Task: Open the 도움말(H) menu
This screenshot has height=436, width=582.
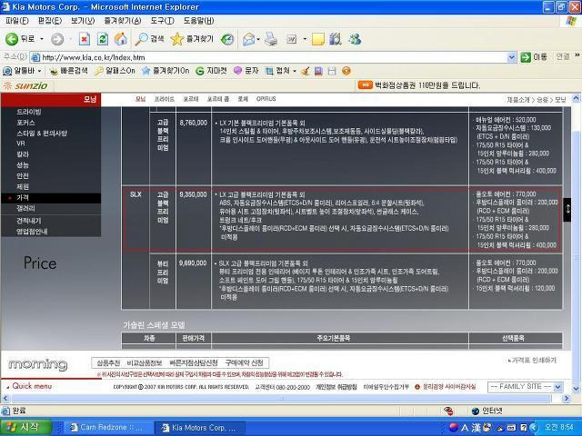Action: [198, 21]
